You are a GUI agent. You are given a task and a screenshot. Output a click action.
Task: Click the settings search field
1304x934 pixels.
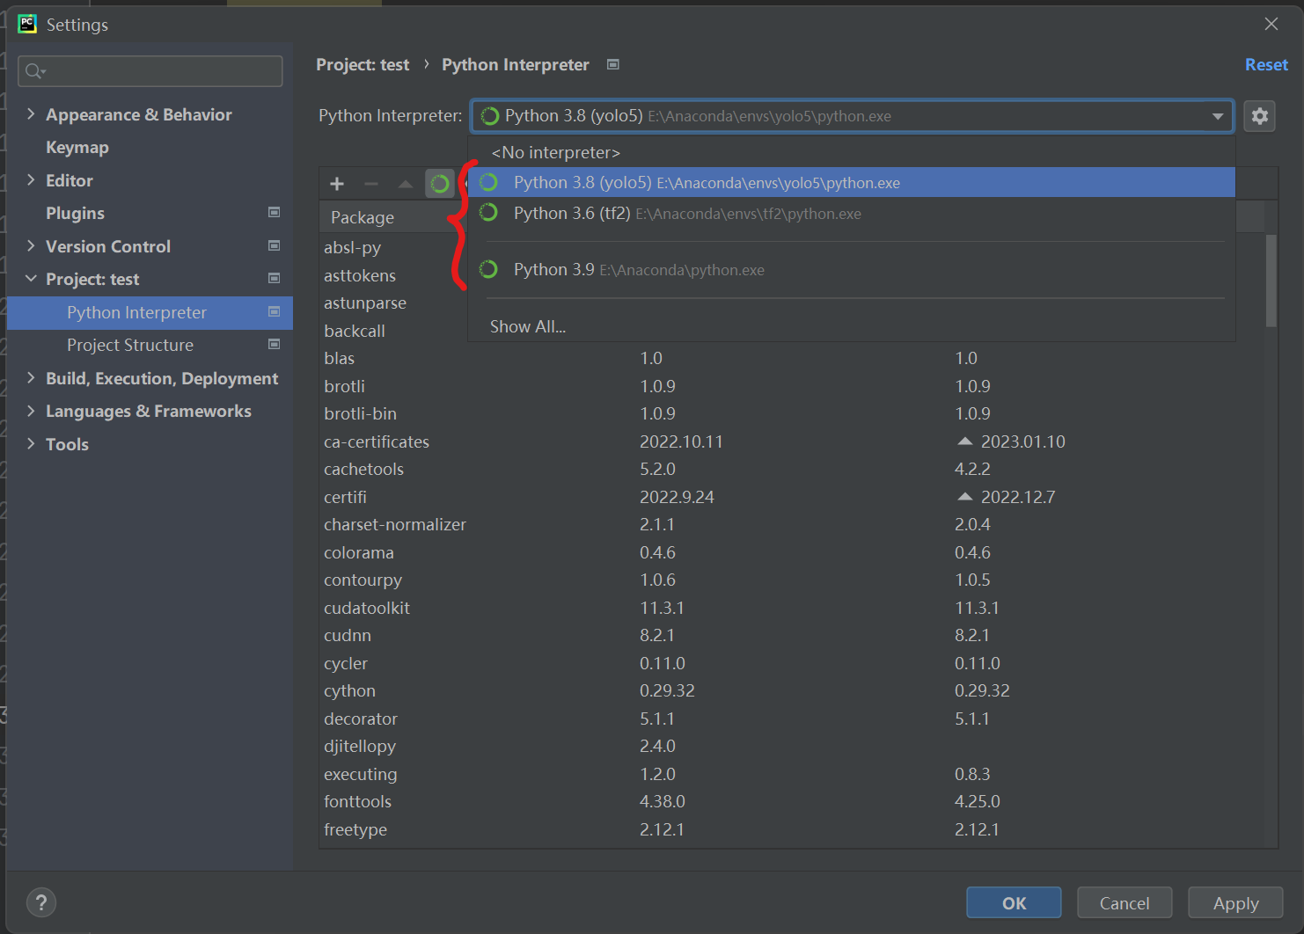150,71
